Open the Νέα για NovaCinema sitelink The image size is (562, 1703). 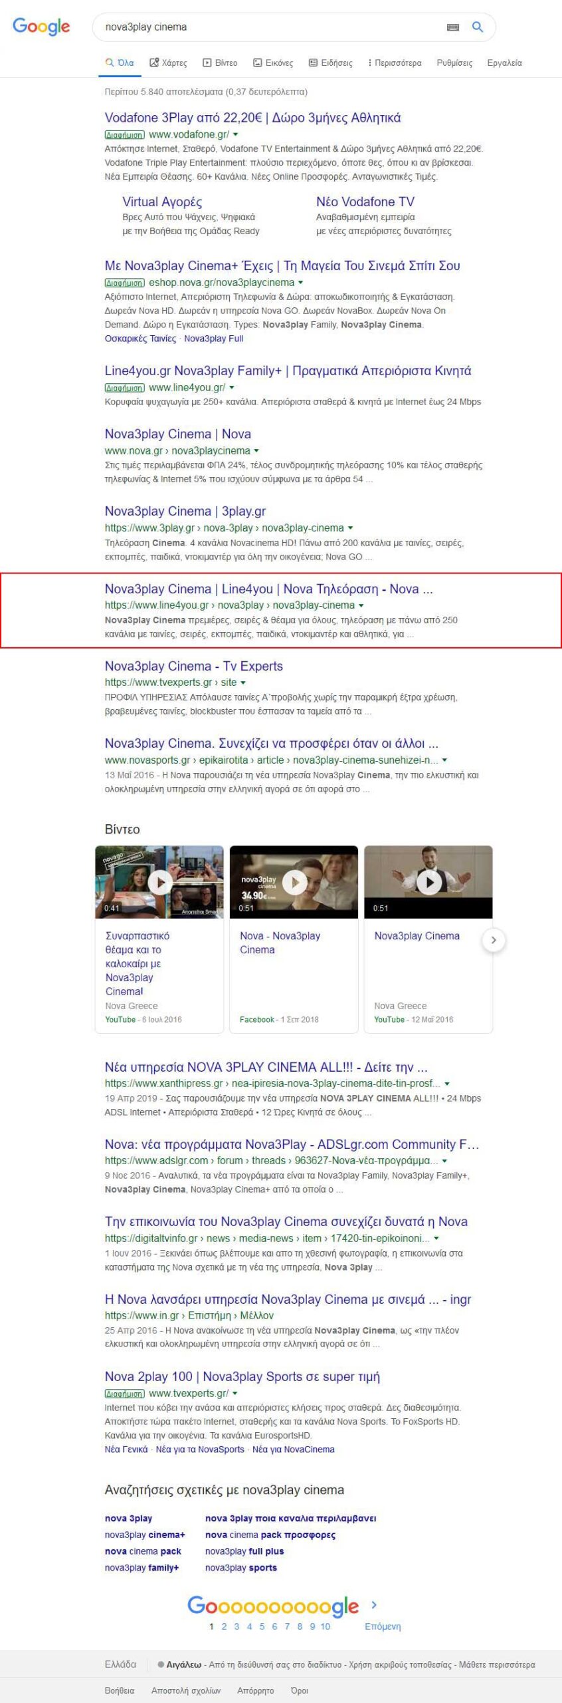[293, 1450]
